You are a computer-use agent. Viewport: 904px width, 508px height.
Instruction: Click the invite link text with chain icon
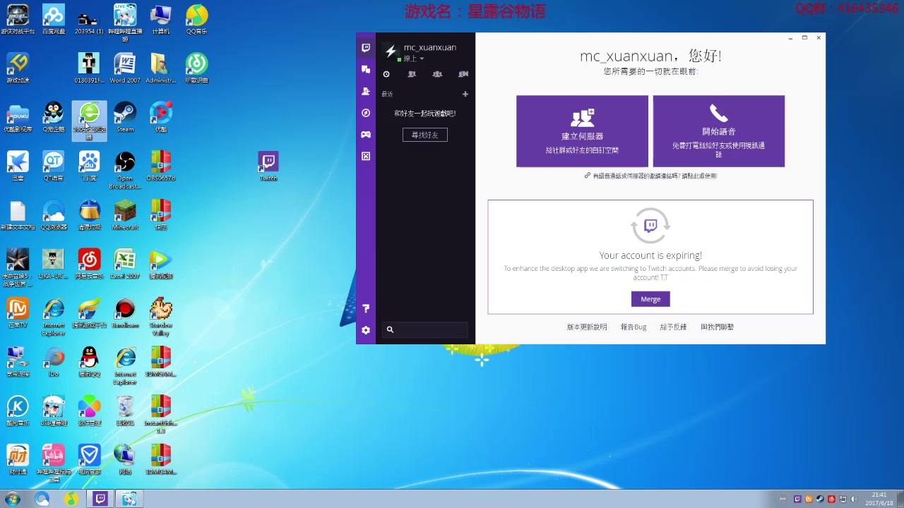click(650, 176)
